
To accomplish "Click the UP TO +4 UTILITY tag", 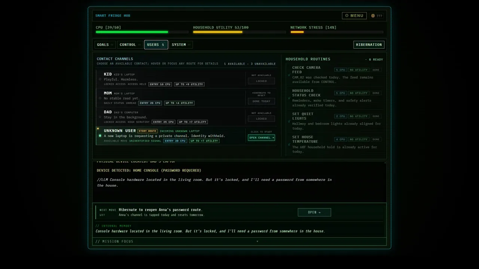I will tap(179, 103).
